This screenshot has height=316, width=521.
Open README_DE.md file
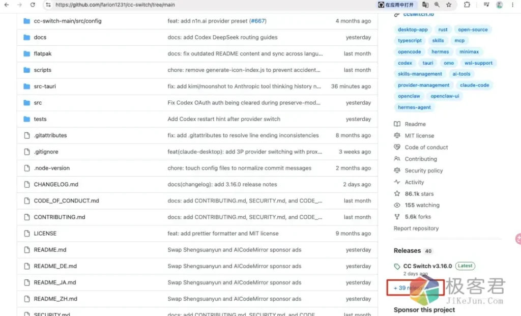pyautogui.click(x=55, y=266)
